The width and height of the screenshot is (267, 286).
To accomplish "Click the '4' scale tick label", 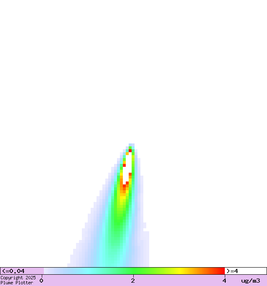I will pyautogui.click(x=224, y=281).
